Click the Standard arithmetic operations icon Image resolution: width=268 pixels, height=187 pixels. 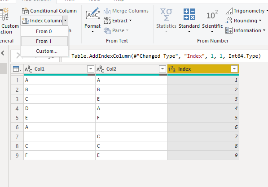pos(189,14)
